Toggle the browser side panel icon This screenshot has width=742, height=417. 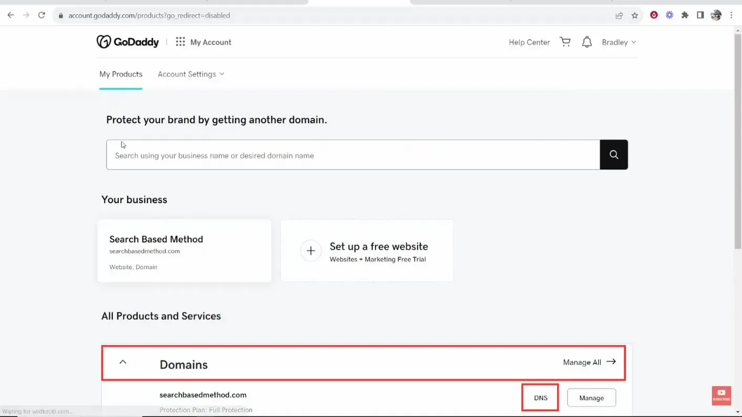(x=700, y=15)
